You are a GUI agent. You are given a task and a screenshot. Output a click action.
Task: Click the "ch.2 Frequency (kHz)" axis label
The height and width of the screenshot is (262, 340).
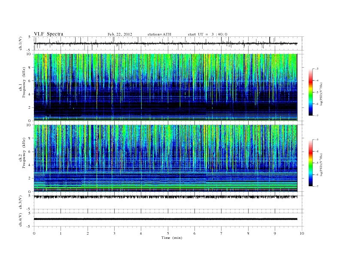[x=22, y=152]
